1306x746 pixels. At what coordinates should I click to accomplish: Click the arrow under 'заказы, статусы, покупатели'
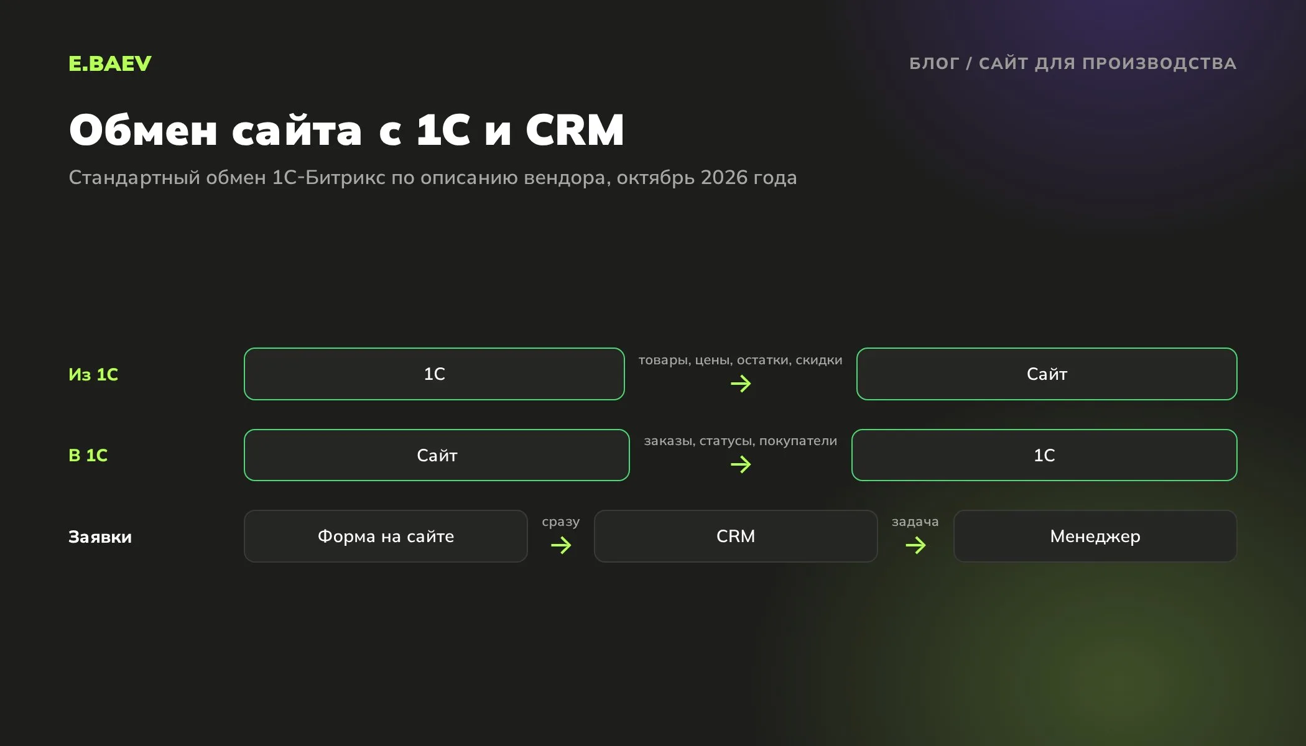[x=741, y=464]
